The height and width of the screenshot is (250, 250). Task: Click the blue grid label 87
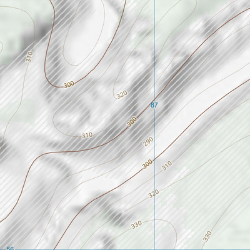pos(154,105)
